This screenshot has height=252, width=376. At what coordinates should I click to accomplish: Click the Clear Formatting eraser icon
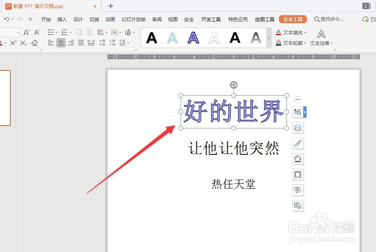coord(35,43)
